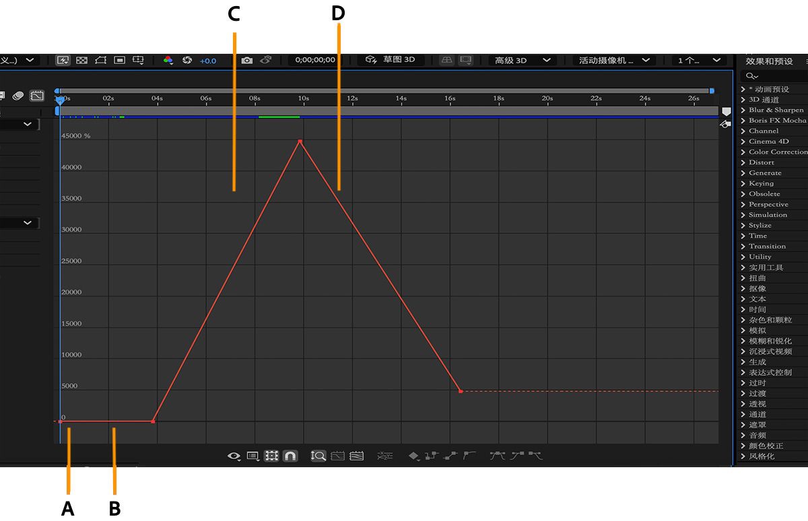Toggle mask and shape path visibility
This screenshot has width=808, height=521.
tap(101, 60)
